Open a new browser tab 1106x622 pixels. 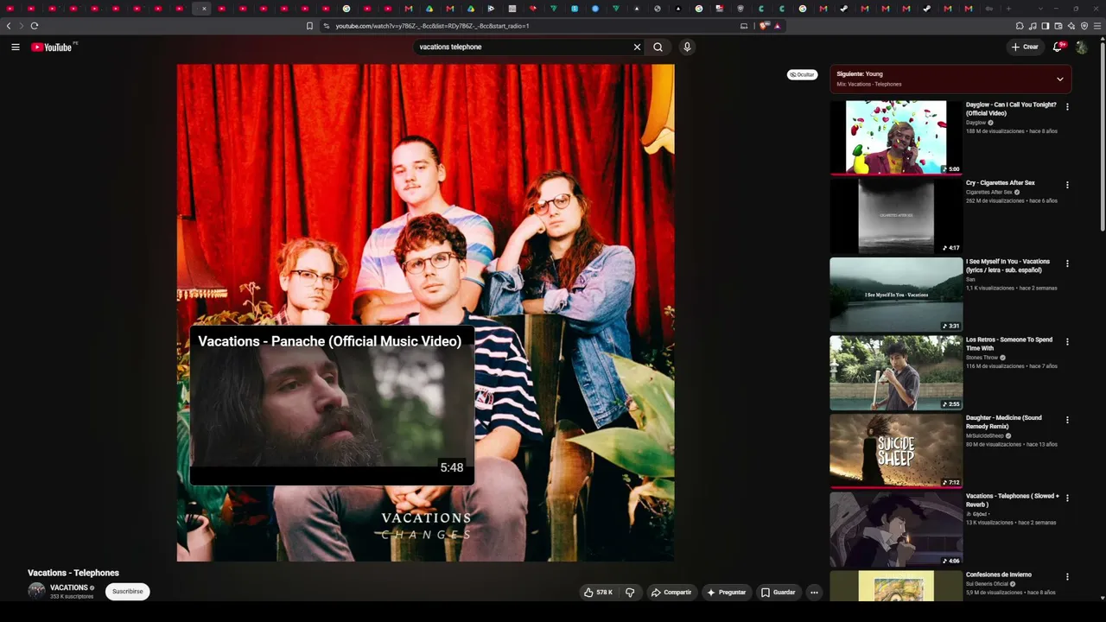coord(1008,9)
